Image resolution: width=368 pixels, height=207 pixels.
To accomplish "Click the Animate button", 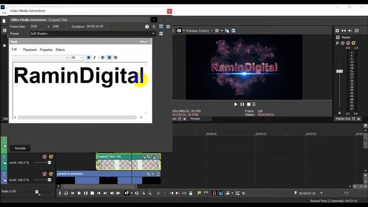I will tap(20, 148).
